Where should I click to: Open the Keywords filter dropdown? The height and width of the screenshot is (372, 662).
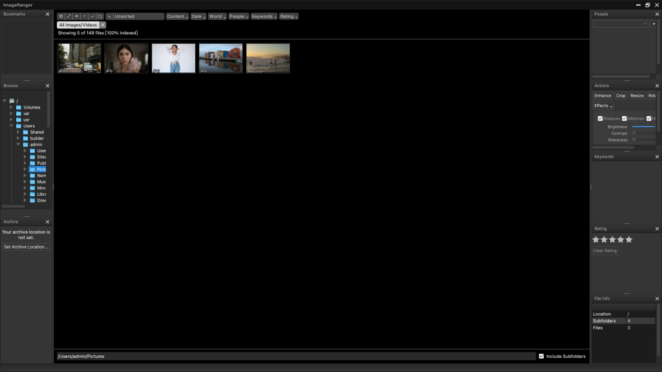pos(264,16)
